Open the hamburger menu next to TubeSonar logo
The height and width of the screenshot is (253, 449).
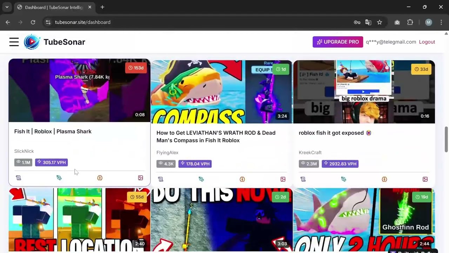pyautogui.click(x=14, y=42)
